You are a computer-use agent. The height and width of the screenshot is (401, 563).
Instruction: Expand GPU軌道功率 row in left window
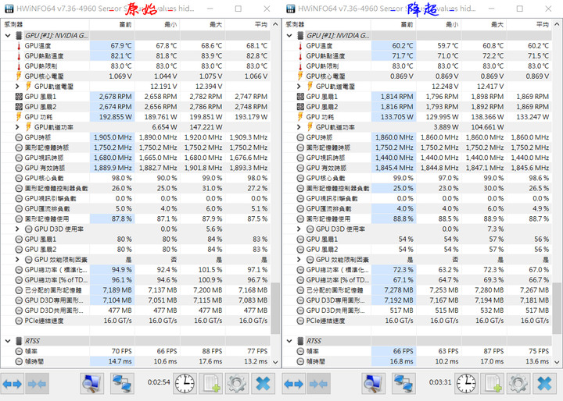tap(17, 127)
